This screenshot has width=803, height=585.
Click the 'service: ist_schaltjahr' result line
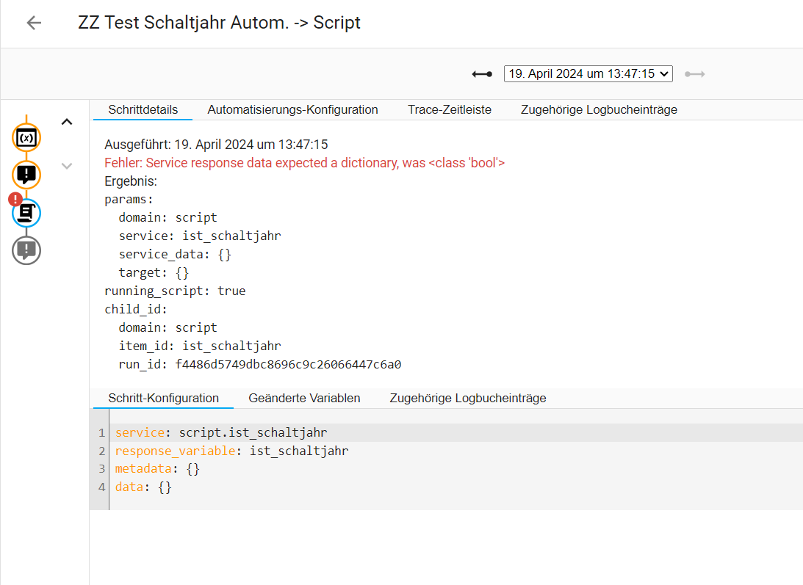(x=200, y=236)
